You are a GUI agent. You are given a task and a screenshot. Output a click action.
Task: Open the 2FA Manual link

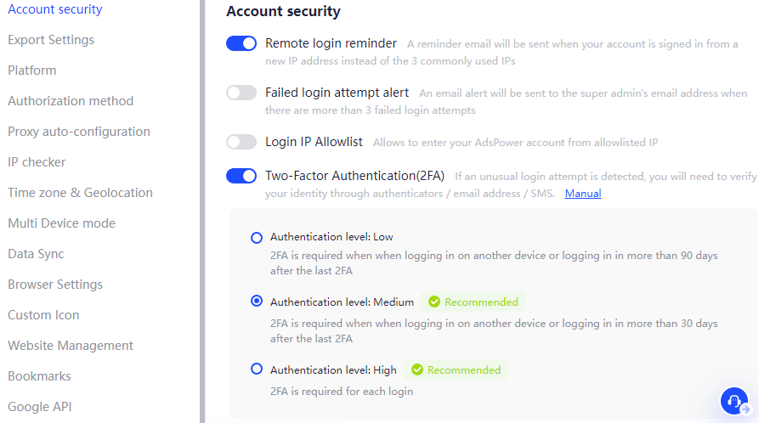coord(583,194)
